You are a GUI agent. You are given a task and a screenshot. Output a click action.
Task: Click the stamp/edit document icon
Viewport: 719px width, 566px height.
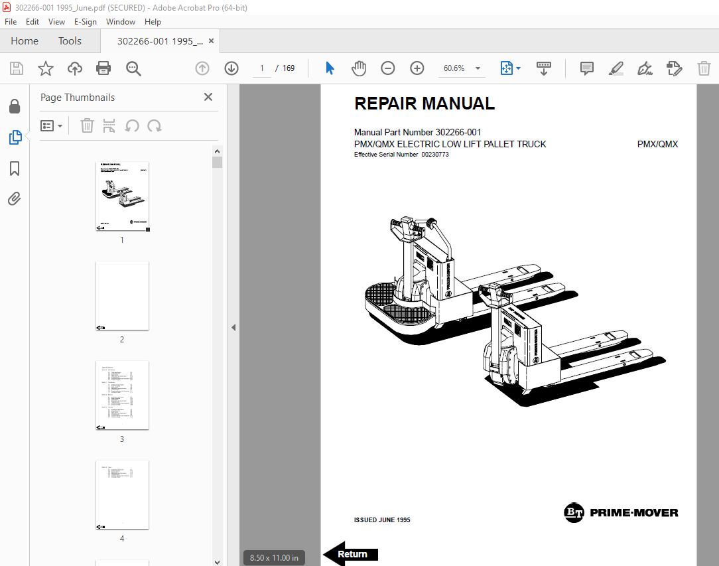tap(674, 68)
